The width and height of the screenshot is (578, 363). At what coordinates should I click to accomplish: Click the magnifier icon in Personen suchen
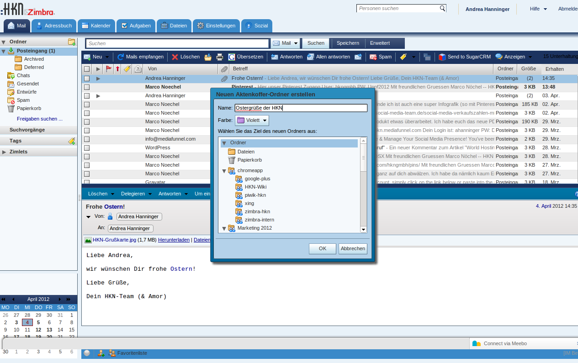click(x=442, y=9)
